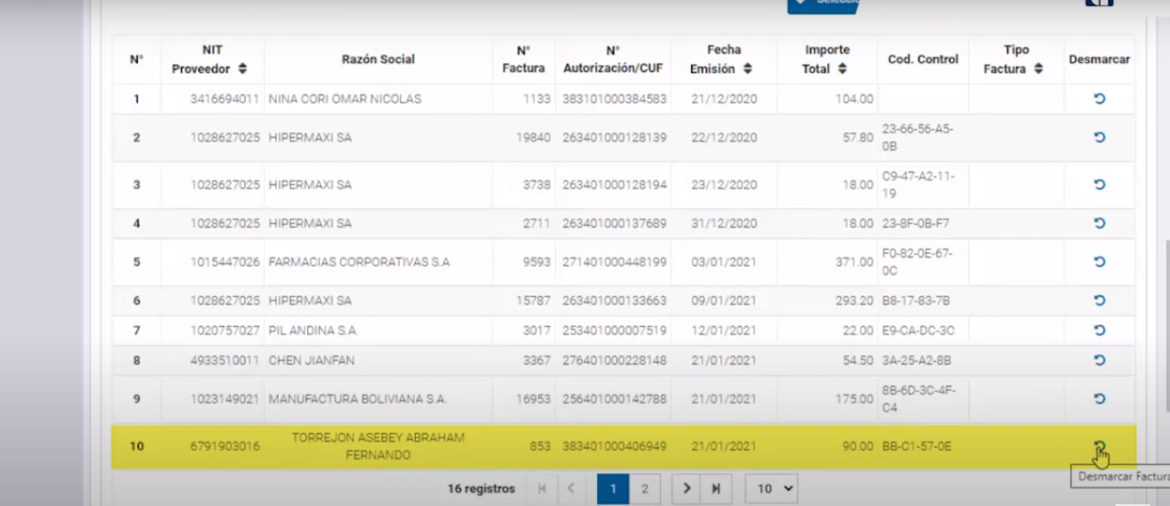Sort by Tipo Factura column
The width and height of the screenshot is (1170, 506).
click(1038, 69)
